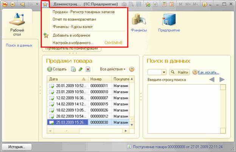
Task: Select row with number 000000012
Action: pyautogui.click(x=88, y=116)
